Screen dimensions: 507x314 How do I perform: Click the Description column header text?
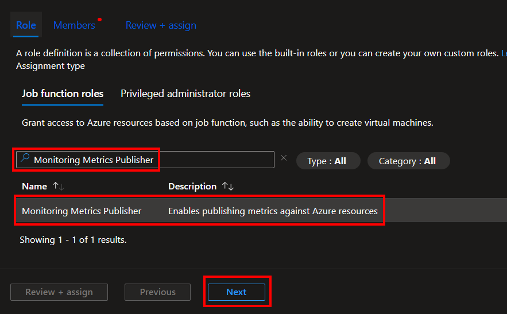[x=192, y=187]
